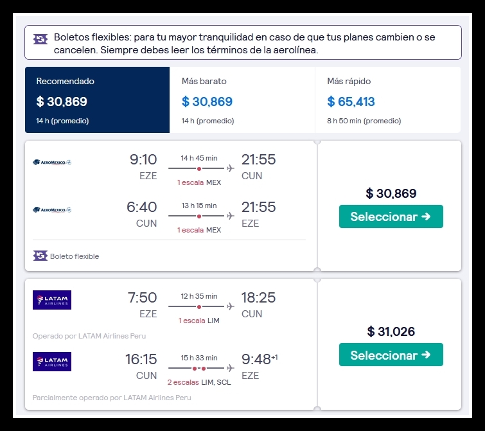Switch to the Más rápido tab
This screenshot has width=485, height=431.
[x=388, y=100]
